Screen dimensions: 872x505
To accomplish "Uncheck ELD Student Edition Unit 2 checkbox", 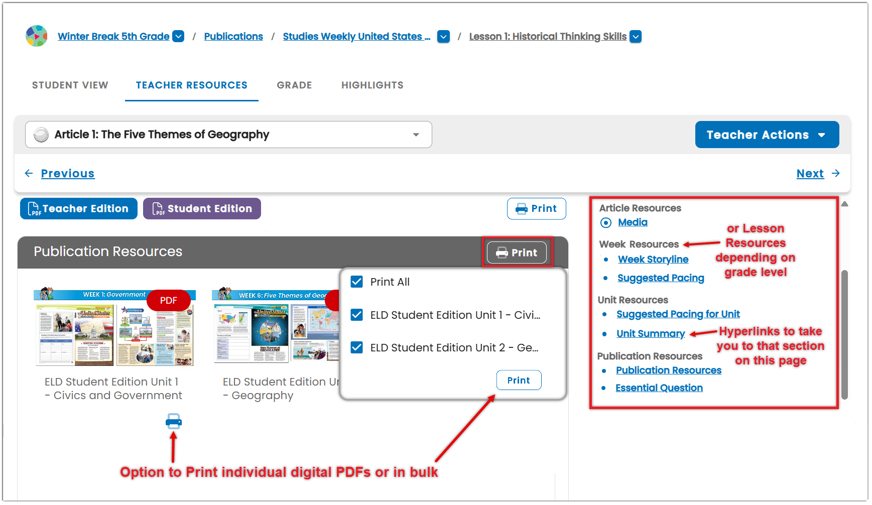I will tap(357, 347).
